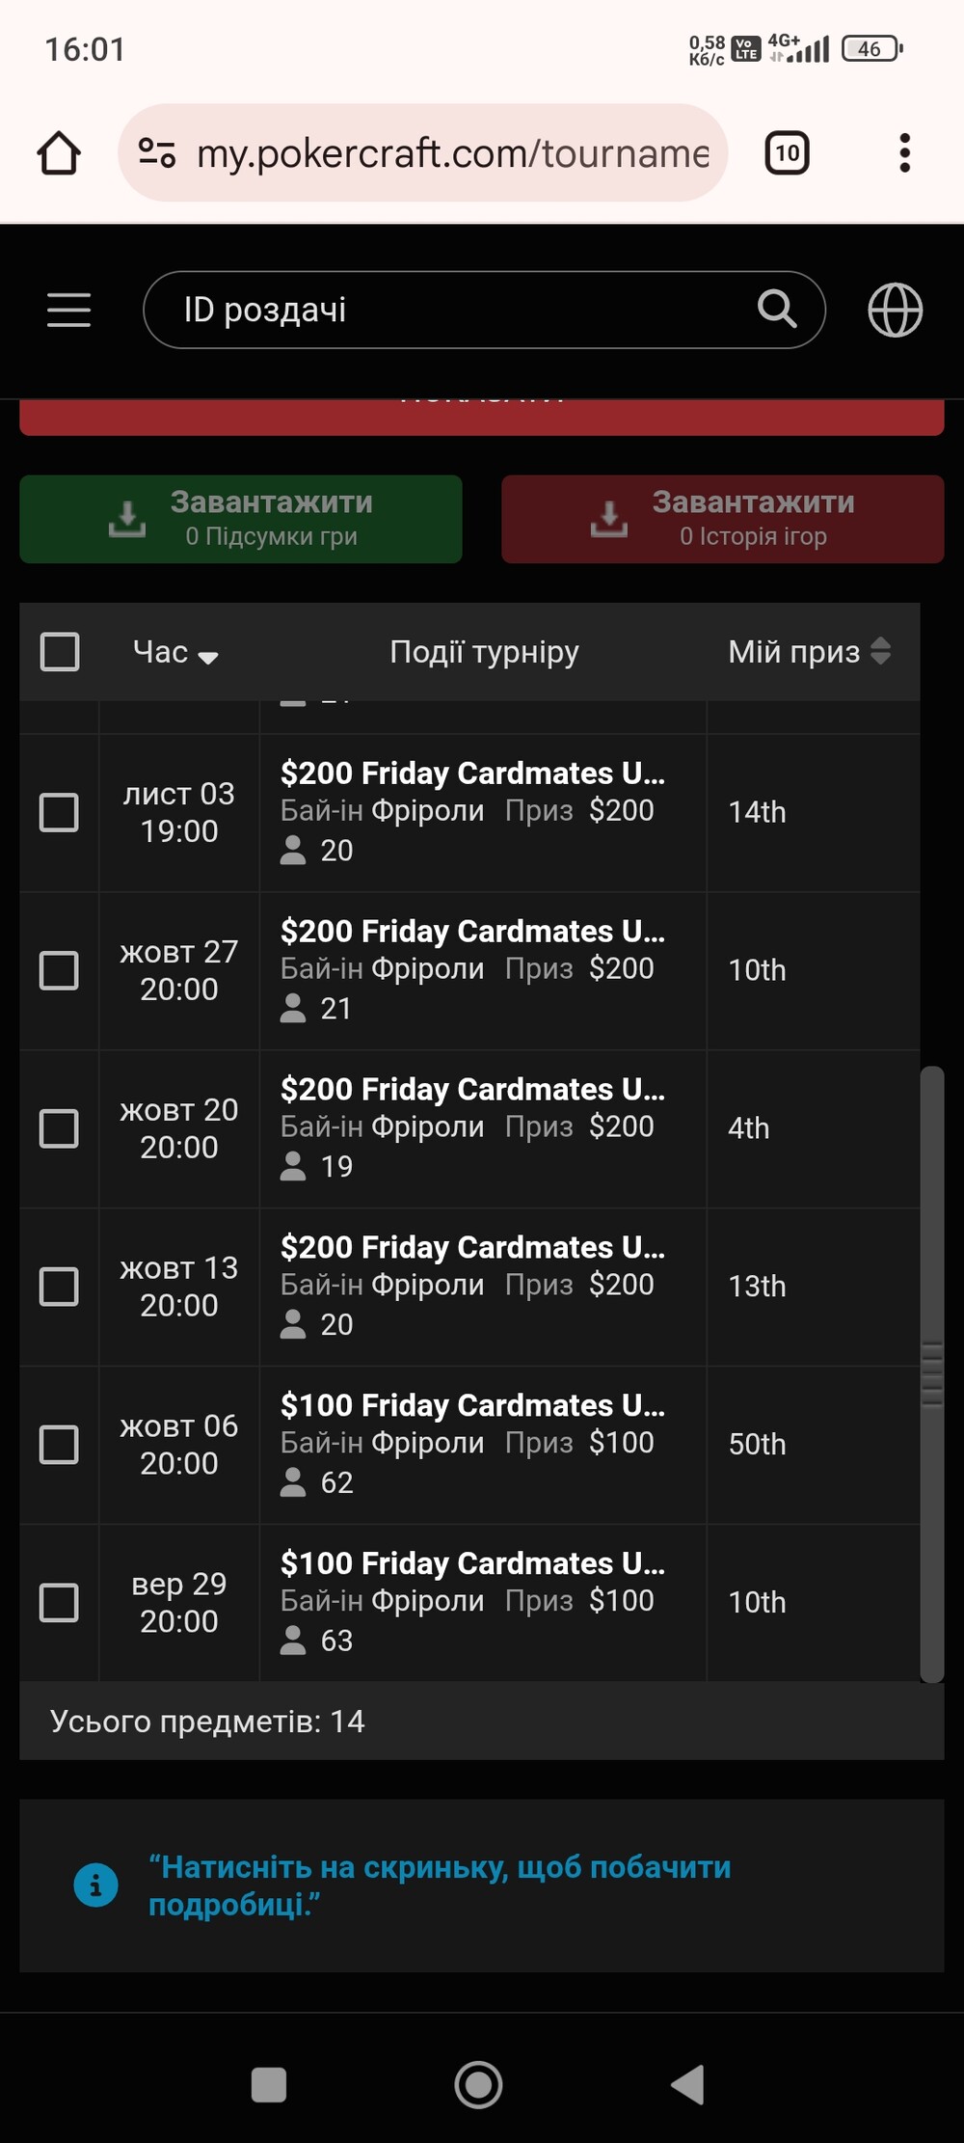Open the browser tab switcher showing 10

pyautogui.click(x=787, y=153)
